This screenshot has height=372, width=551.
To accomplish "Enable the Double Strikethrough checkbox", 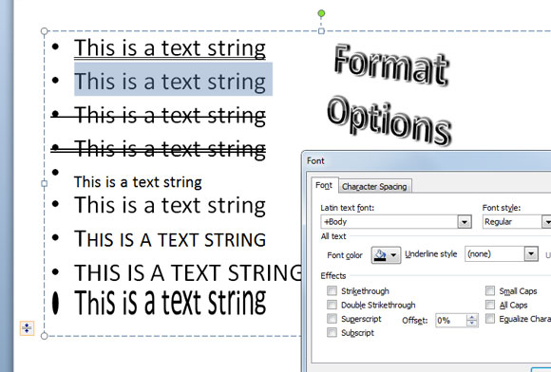I will point(332,305).
